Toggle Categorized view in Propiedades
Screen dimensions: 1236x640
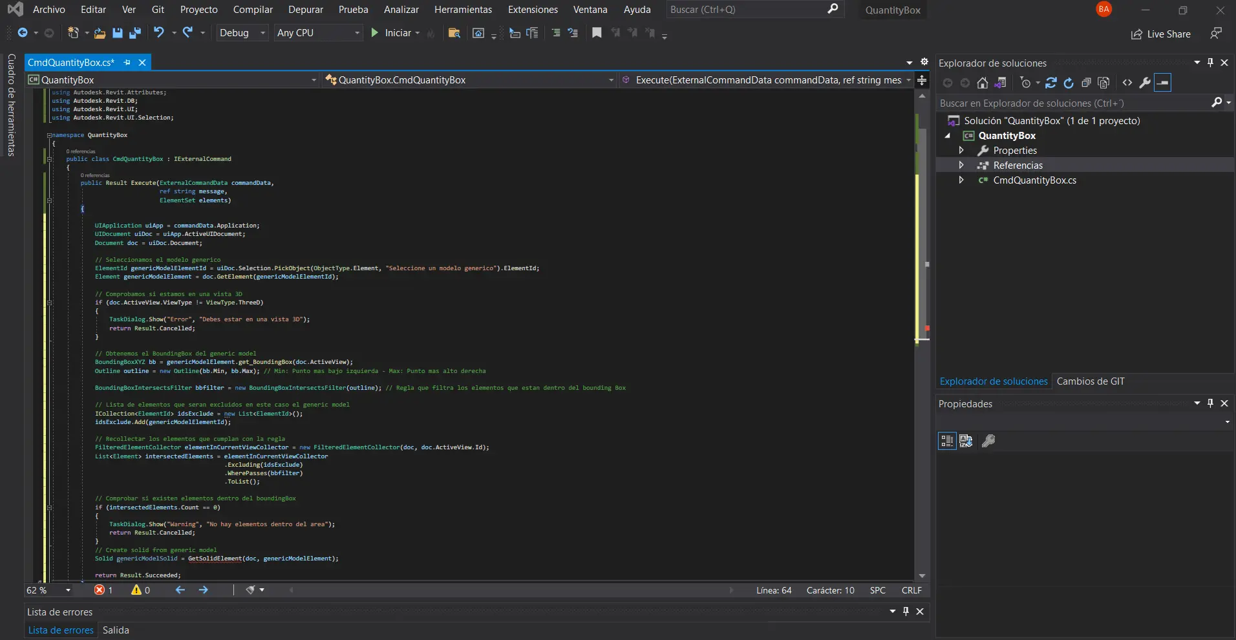coord(947,441)
